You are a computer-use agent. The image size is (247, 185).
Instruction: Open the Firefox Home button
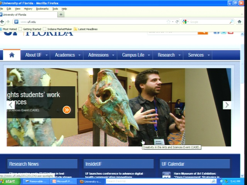(239, 22)
